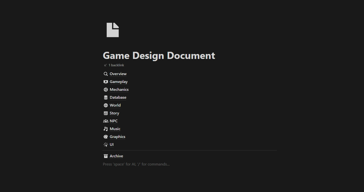This screenshot has width=364, height=192.
Task: Click the globe icon beside World
Action: 106,105
